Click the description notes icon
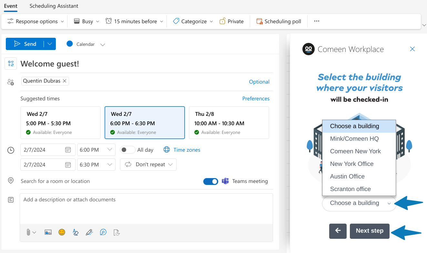427x253 pixels. 11,200
